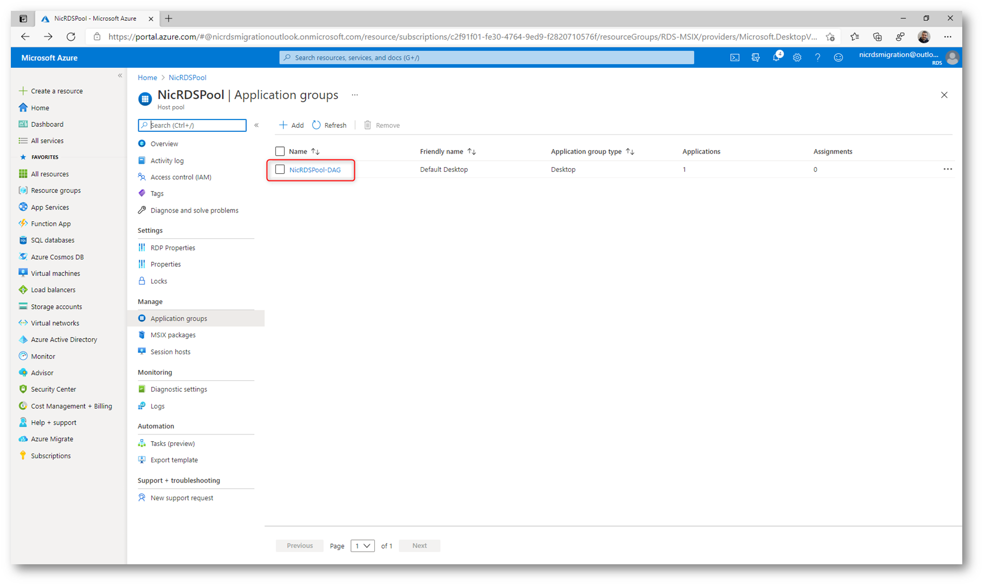Click the Previous page button
Viewport: 984px width, 586px height.
pyautogui.click(x=300, y=546)
